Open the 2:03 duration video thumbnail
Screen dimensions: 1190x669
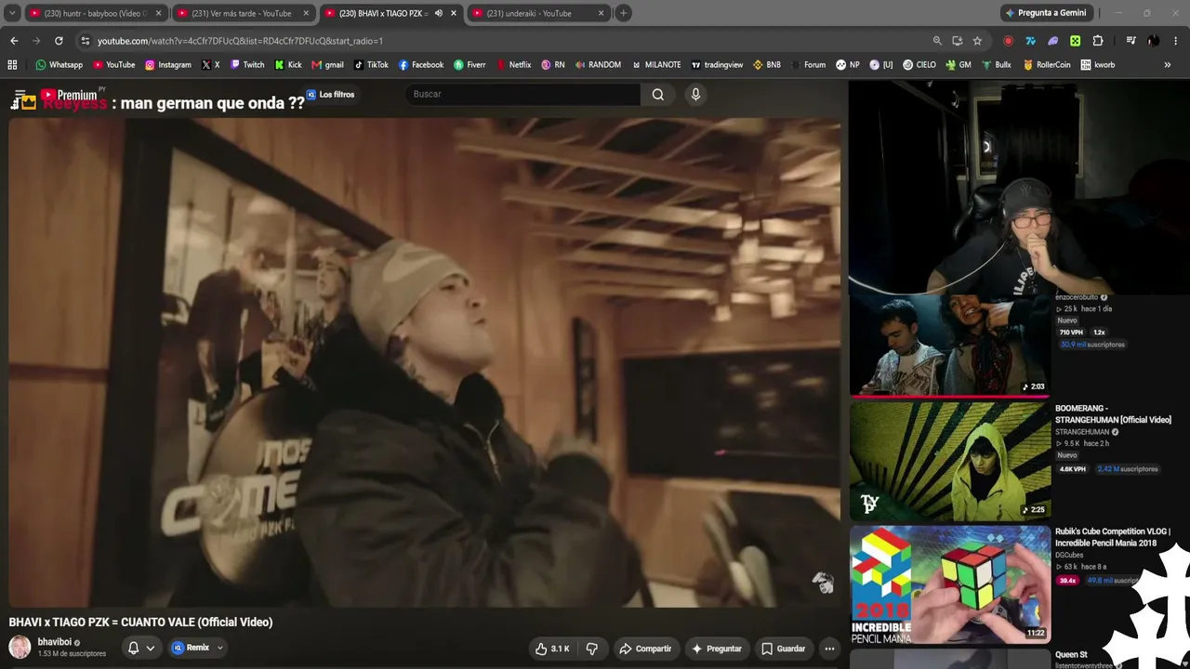point(950,344)
